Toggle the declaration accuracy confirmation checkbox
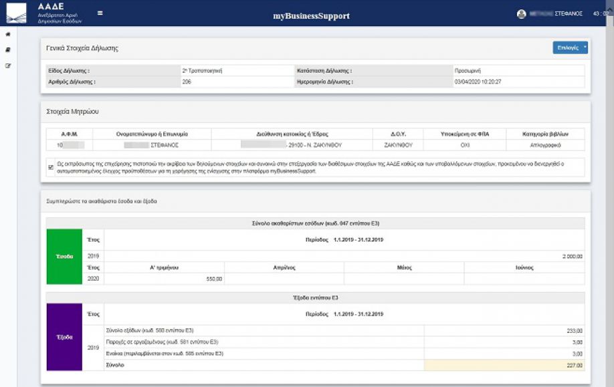Screen dimensions: 614x387 click(x=51, y=167)
